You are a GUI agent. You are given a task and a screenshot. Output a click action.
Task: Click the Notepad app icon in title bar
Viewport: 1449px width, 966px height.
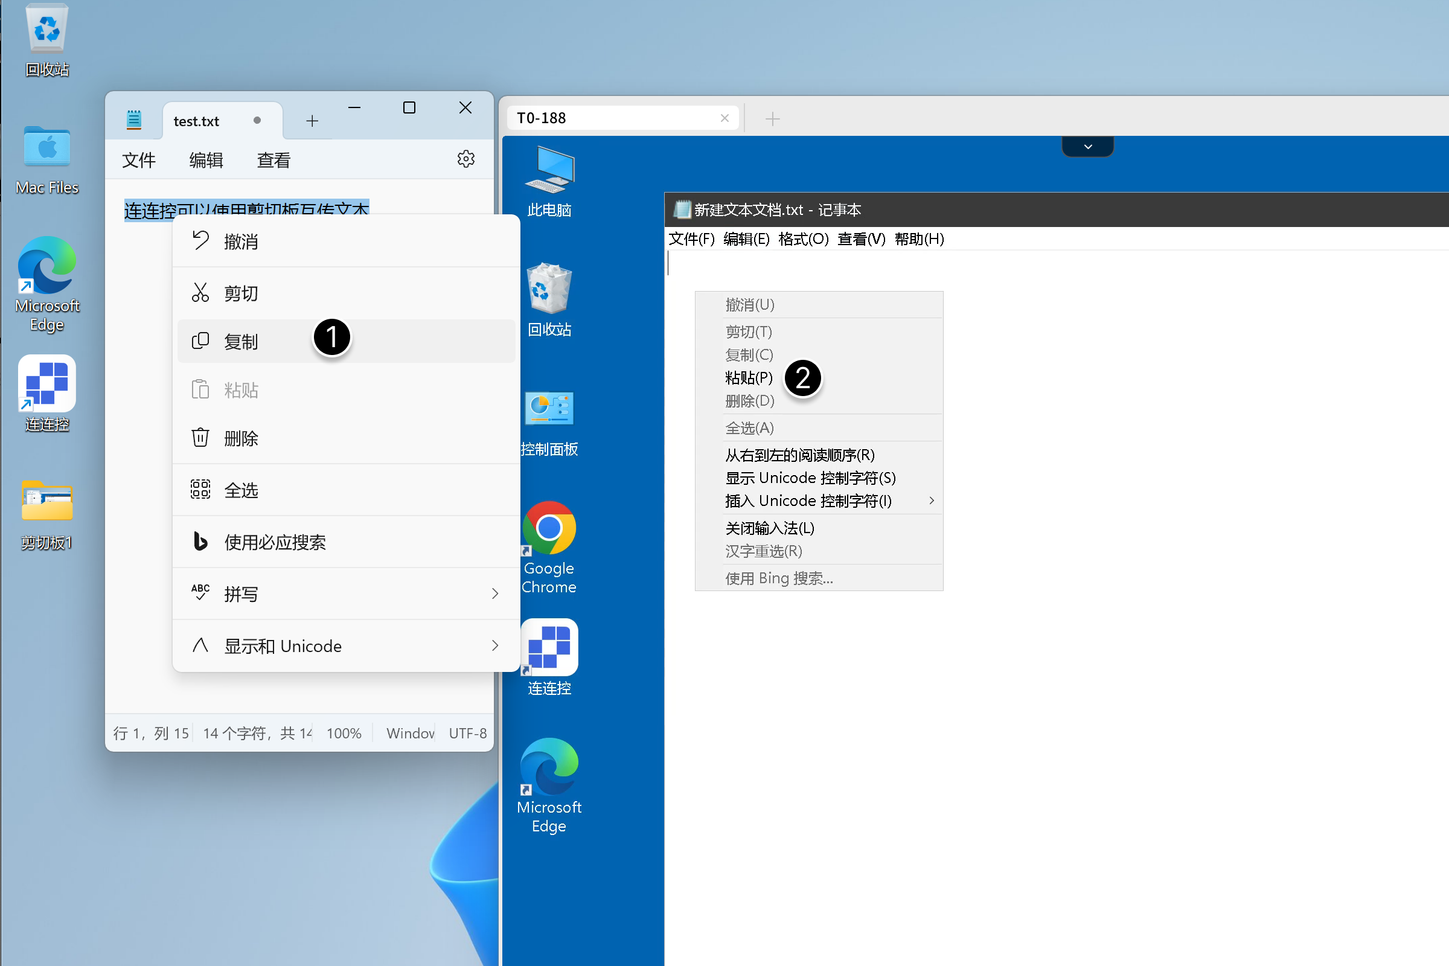pos(133,121)
